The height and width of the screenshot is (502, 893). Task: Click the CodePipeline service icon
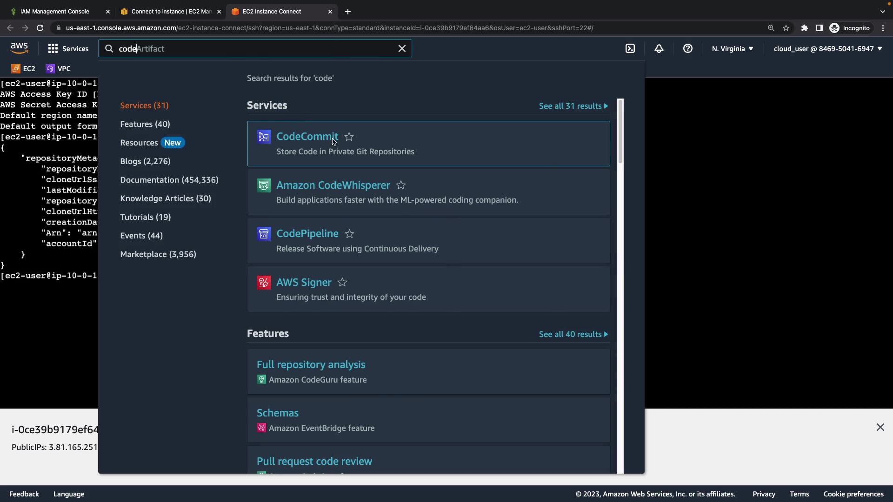(264, 234)
